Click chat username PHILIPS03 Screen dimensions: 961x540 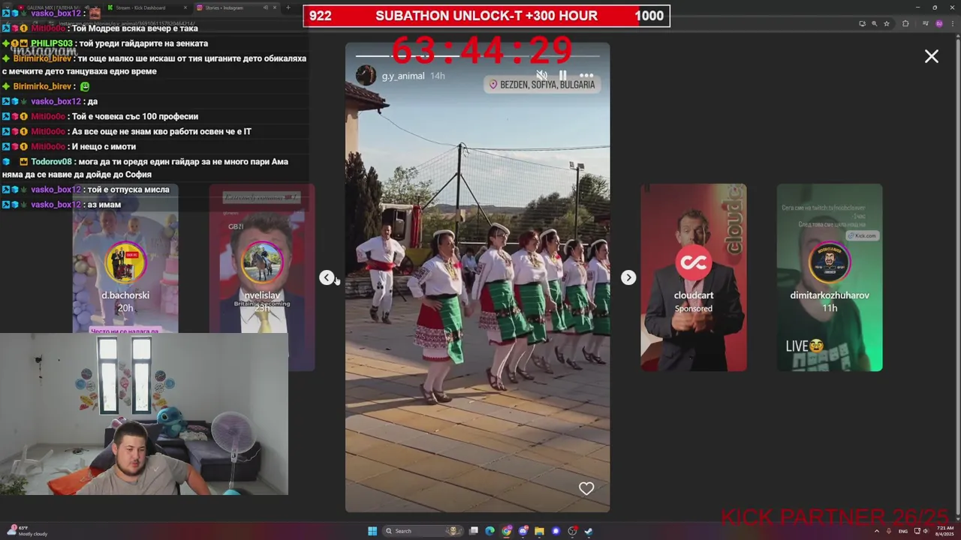52,43
